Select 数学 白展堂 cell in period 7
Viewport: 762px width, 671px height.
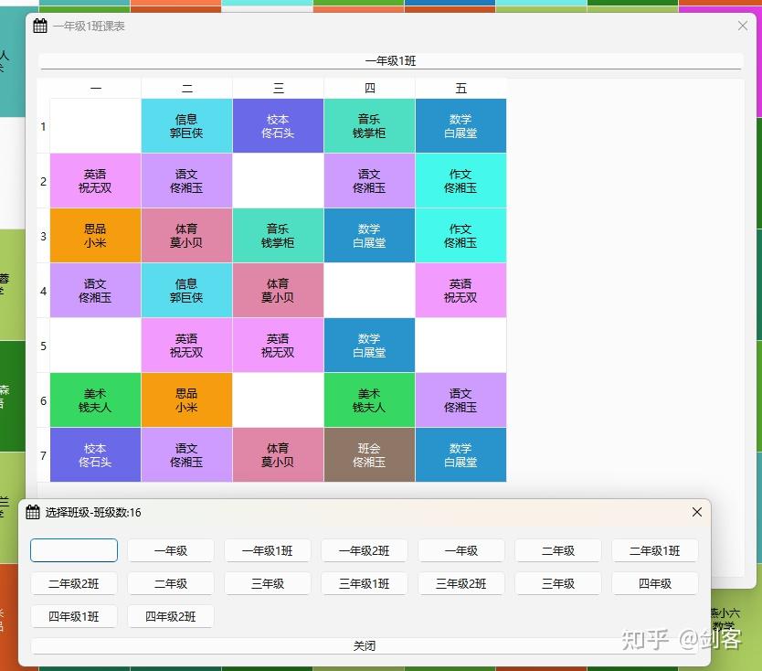[460, 455]
